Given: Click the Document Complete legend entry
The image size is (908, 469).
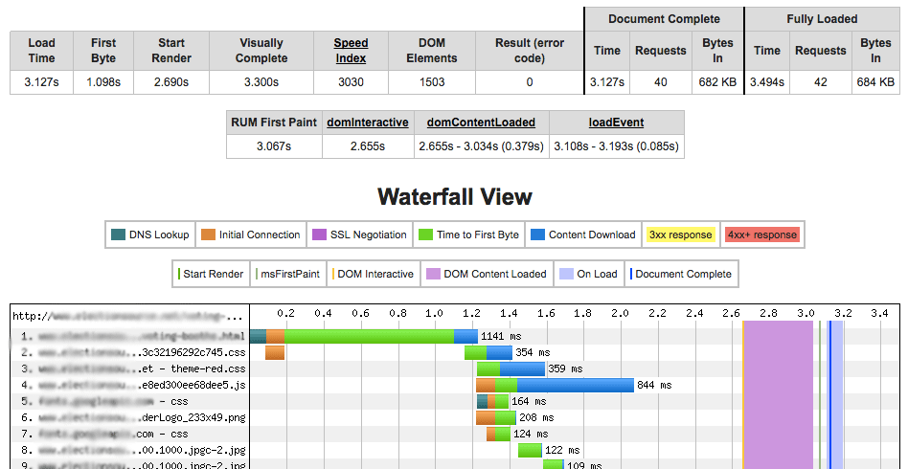Looking at the screenshot, I should (x=681, y=274).
